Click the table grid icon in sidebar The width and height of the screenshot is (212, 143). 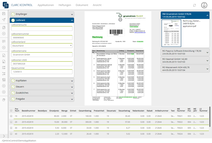[x=4, y=80]
